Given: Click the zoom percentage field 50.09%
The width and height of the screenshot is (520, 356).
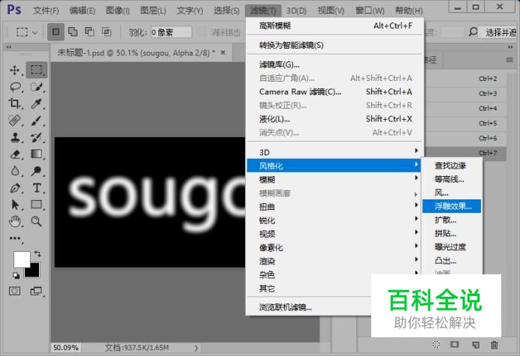Looking at the screenshot, I should pyautogui.click(x=66, y=348).
